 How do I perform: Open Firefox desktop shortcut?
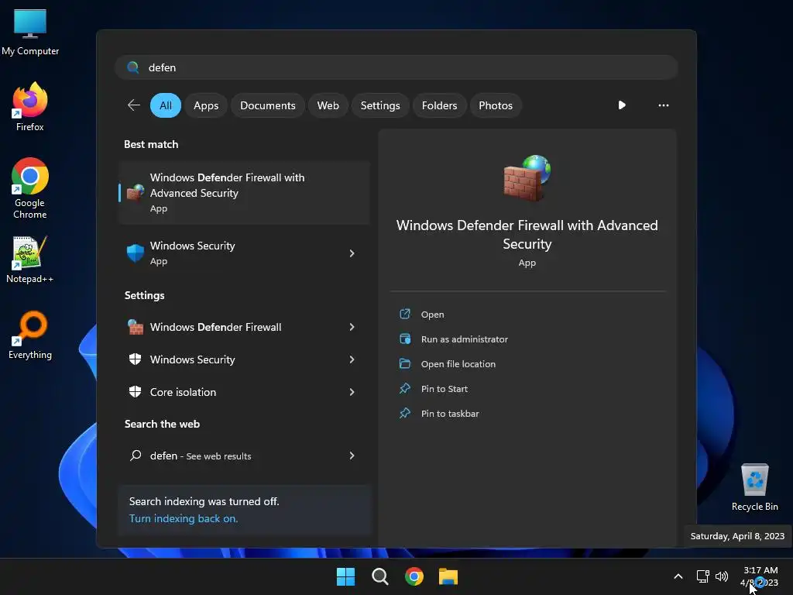[30, 107]
